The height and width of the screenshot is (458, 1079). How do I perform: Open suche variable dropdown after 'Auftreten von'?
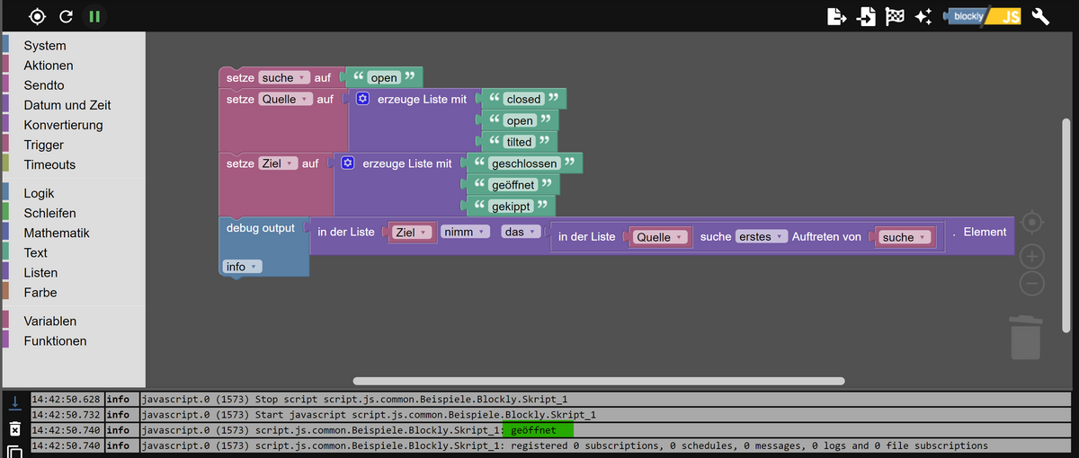pos(904,237)
